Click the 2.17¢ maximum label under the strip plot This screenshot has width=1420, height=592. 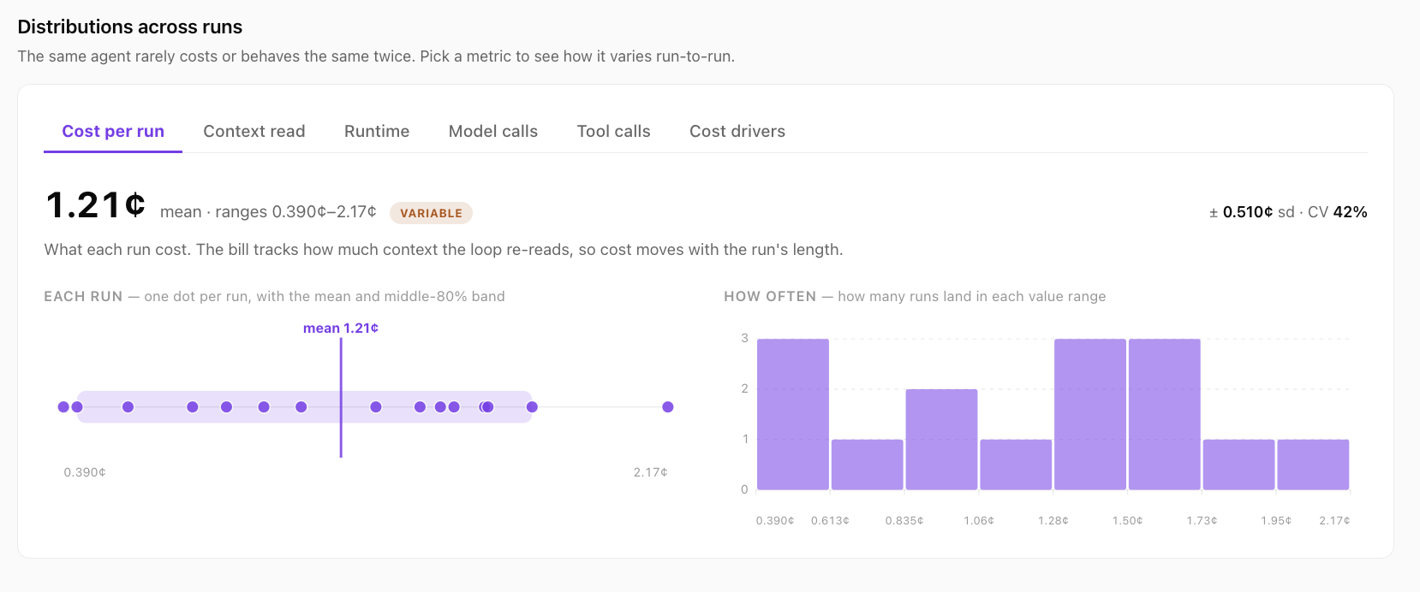point(651,472)
